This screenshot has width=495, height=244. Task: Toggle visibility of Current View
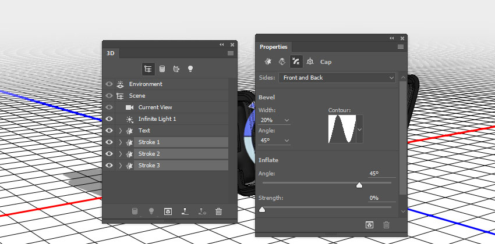pyautogui.click(x=109, y=107)
